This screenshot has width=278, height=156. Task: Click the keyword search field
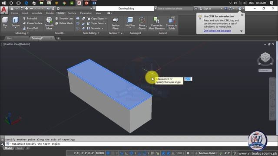click(175, 9)
